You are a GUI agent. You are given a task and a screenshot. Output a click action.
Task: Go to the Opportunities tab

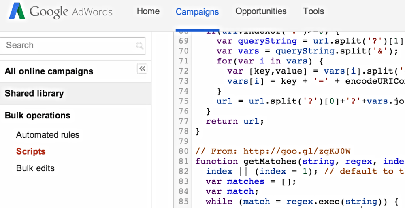[x=261, y=11]
